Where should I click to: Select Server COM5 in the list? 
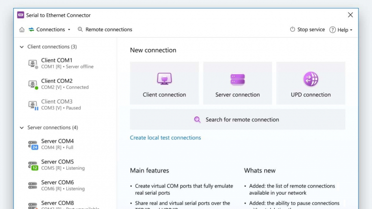(65, 165)
